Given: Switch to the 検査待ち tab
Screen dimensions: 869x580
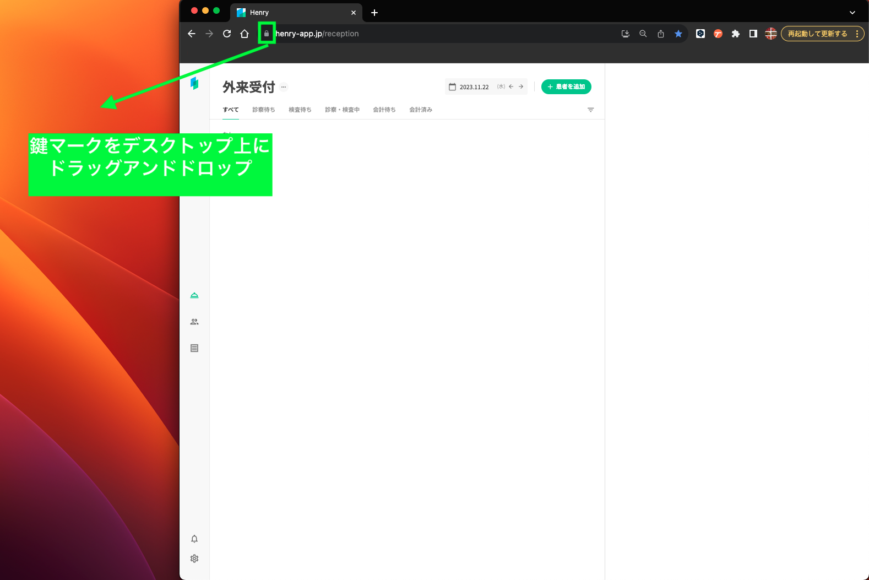Looking at the screenshot, I should 300,110.
